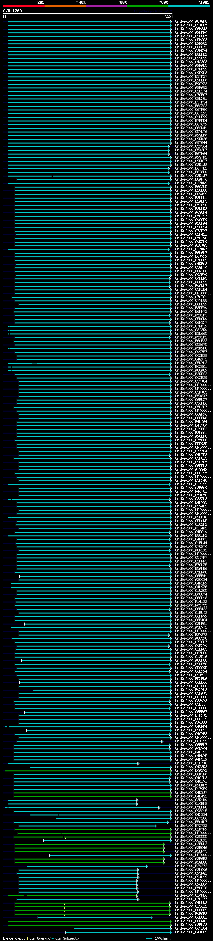Click the UniRef100_Q6GNX6 label
Screen dimensions: 213x941
pyautogui.click(x=191, y=415)
